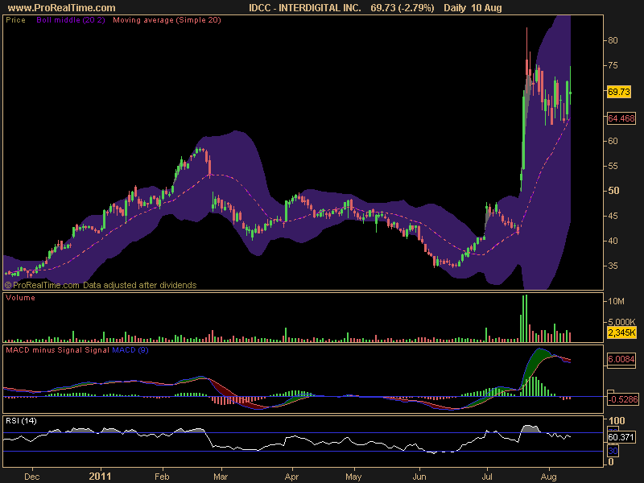Image resolution: width=644 pixels, height=483 pixels.
Task: Select the Price legend label
Action: (x=15, y=20)
